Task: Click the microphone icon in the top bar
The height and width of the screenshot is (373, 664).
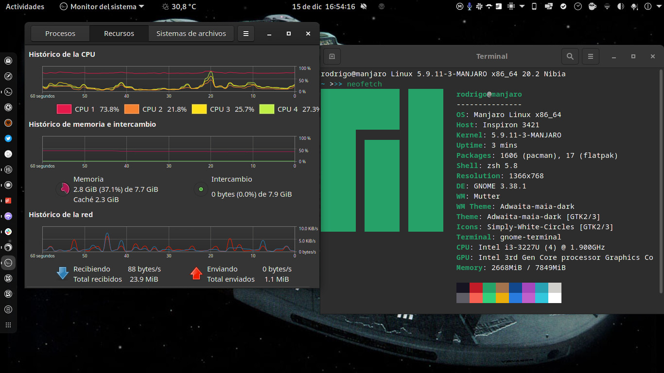Action: point(470,6)
